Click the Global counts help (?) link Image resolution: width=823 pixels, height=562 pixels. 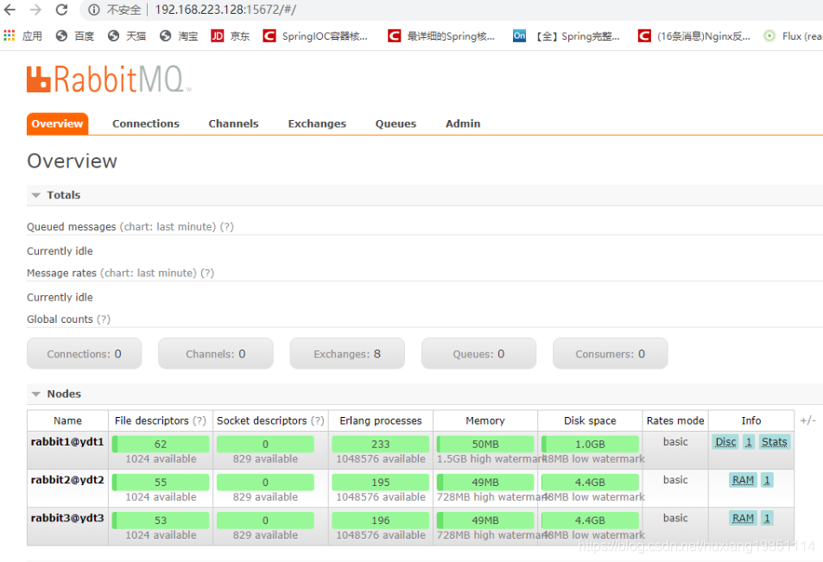point(104,319)
